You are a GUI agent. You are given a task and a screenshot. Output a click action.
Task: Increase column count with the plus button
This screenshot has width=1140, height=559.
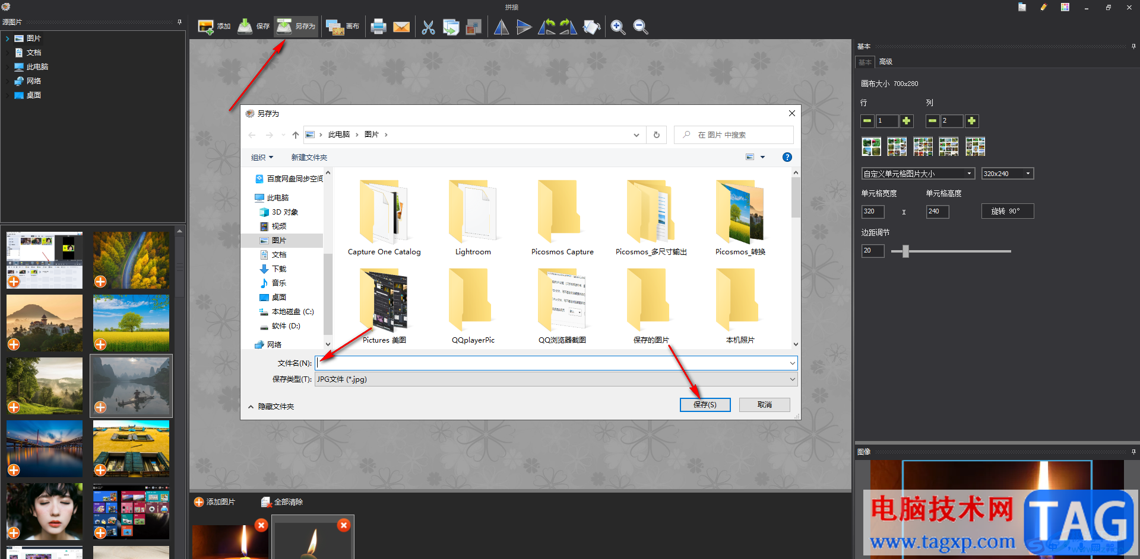pos(971,121)
